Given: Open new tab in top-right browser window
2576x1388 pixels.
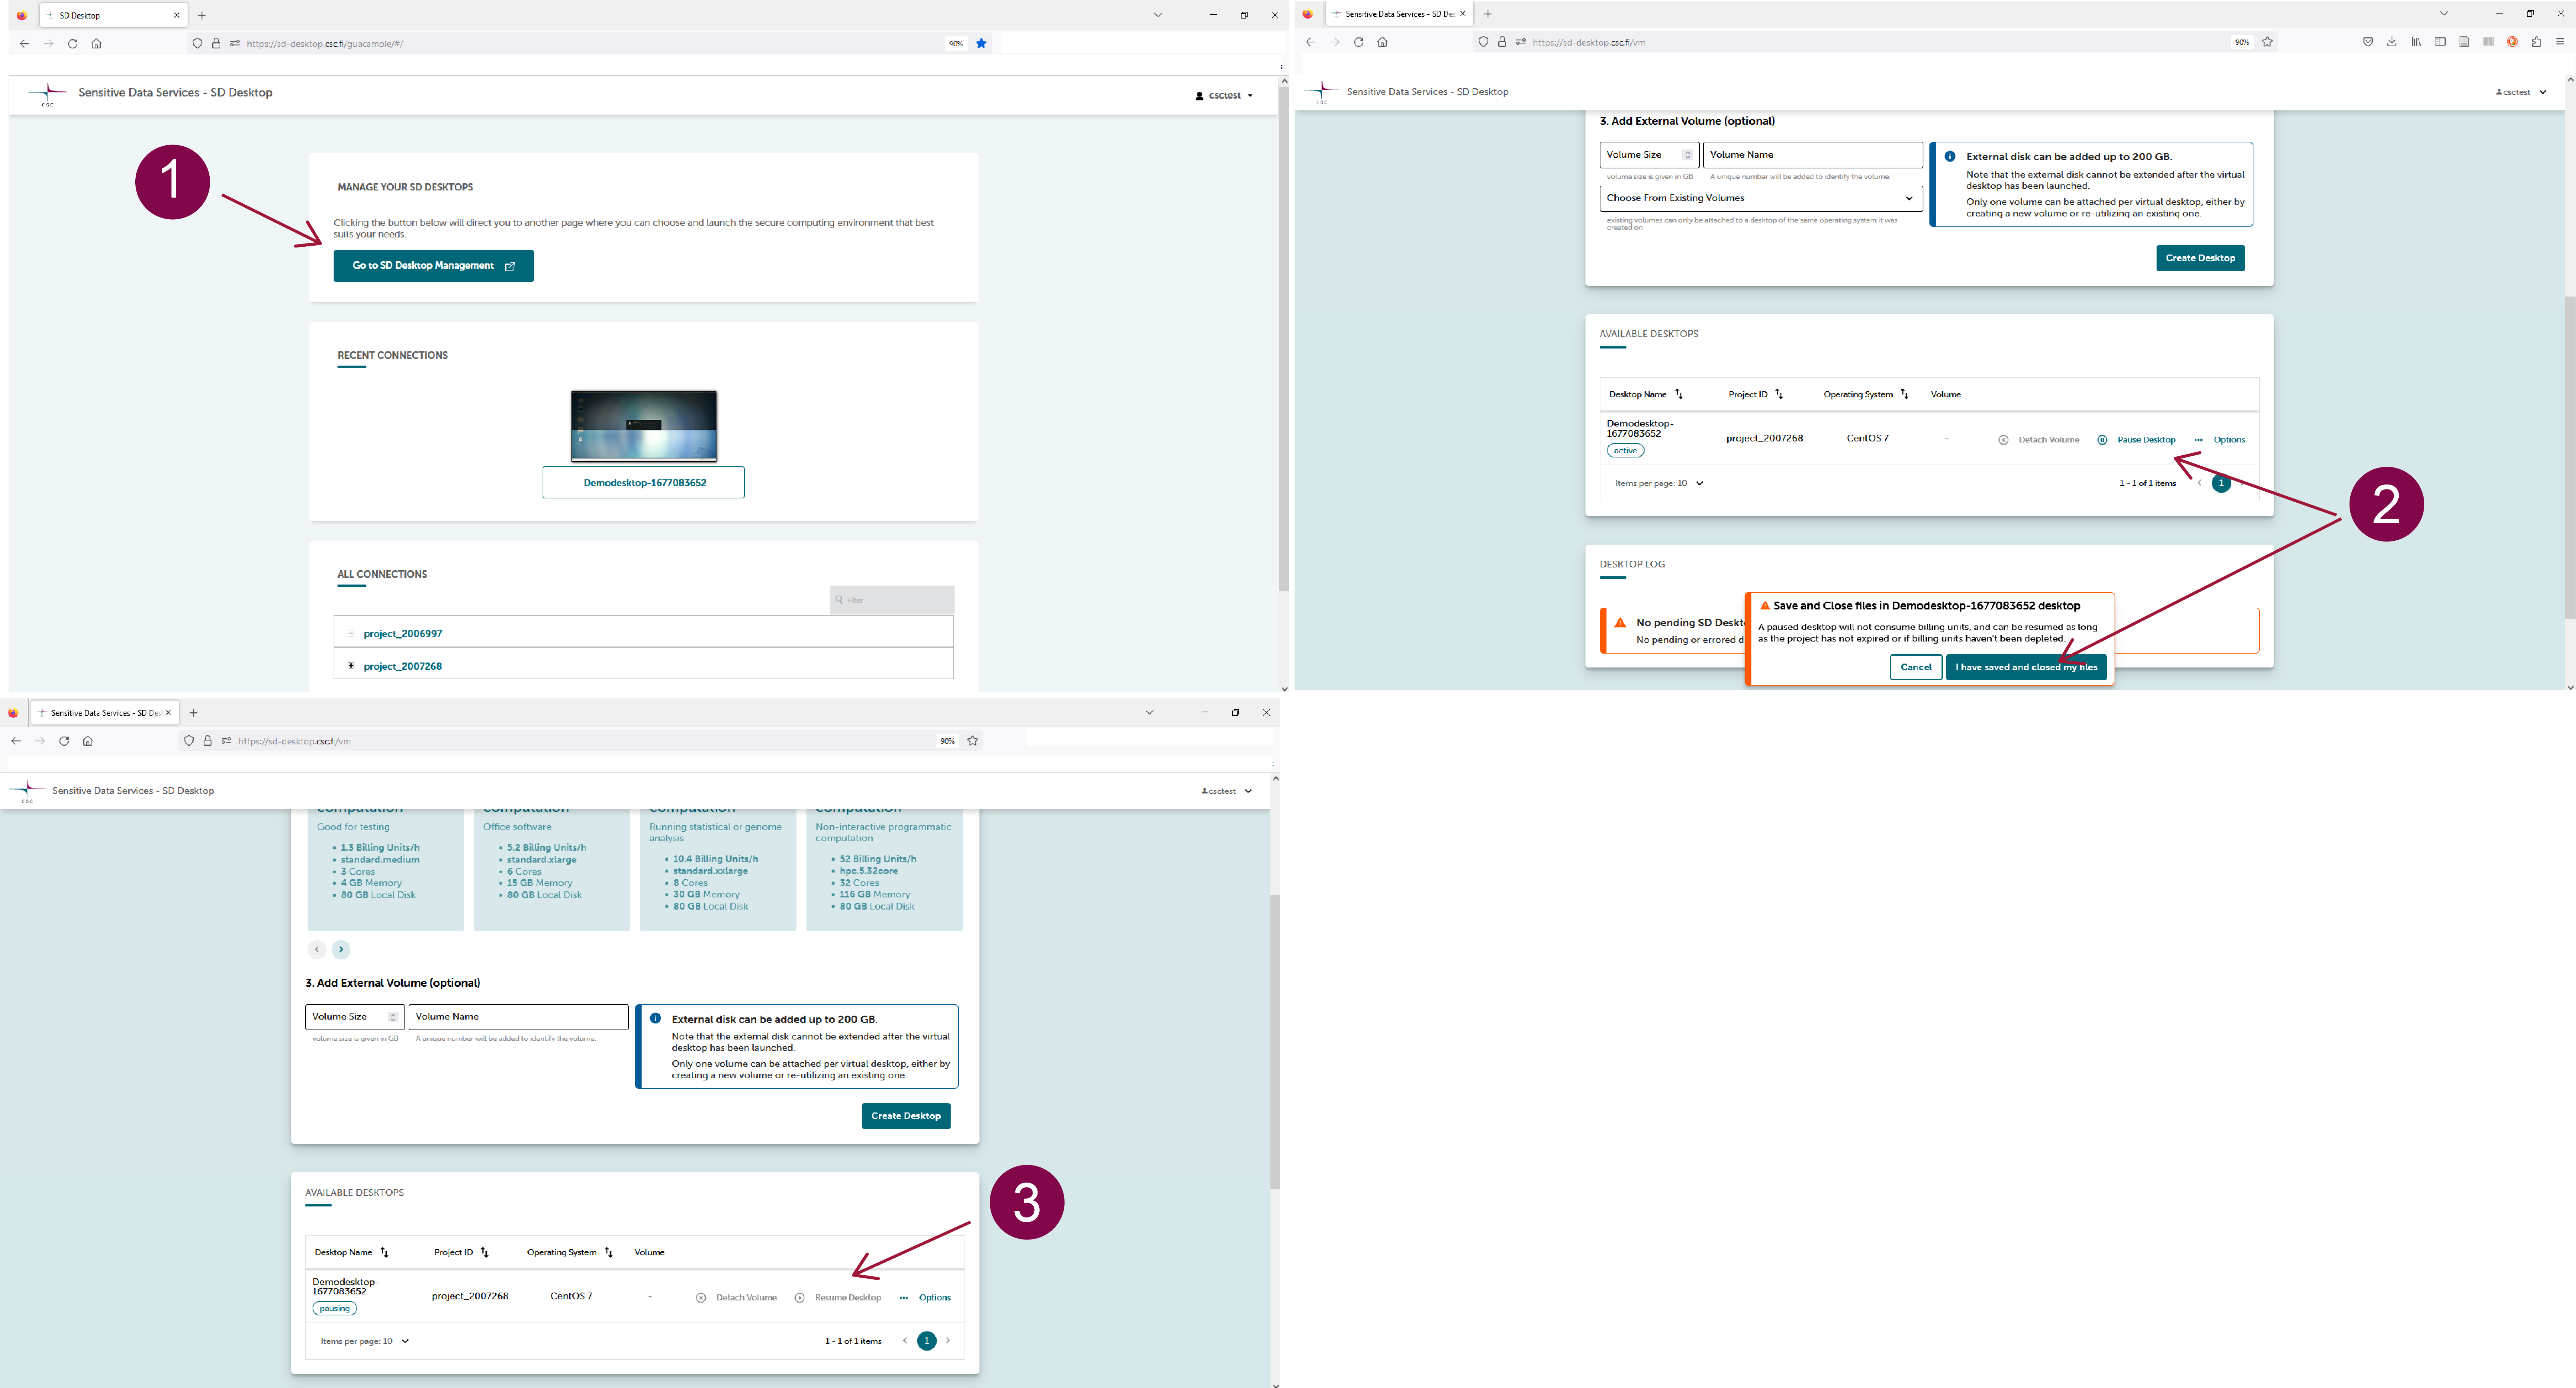Looking at the screenshot, I should coord(1488,14).
